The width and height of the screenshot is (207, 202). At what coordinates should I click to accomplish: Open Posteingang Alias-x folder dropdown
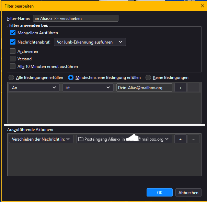coord(124,139)
